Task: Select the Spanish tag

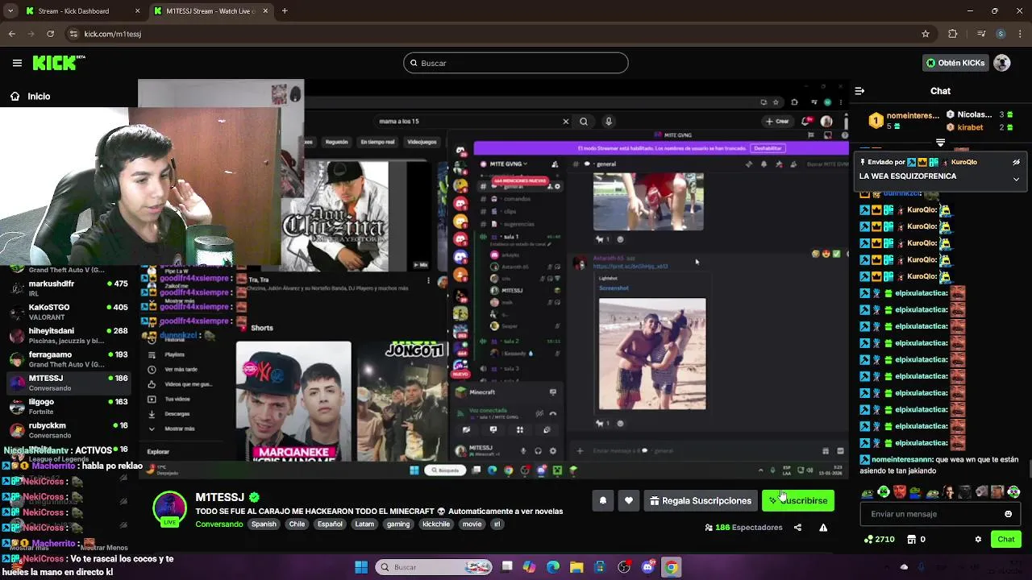Action: point(264,524)
